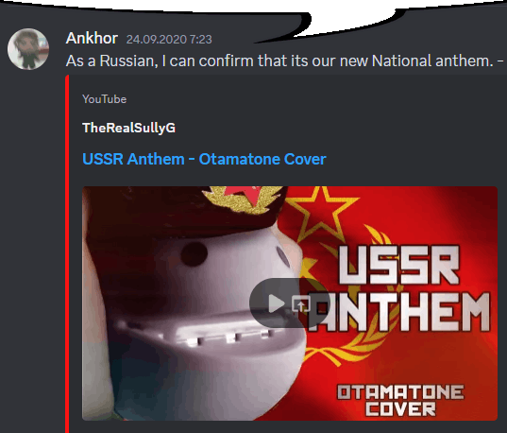Open video in external link icon
This screenshot has height=433, width=507.
(x=301, y=303)
